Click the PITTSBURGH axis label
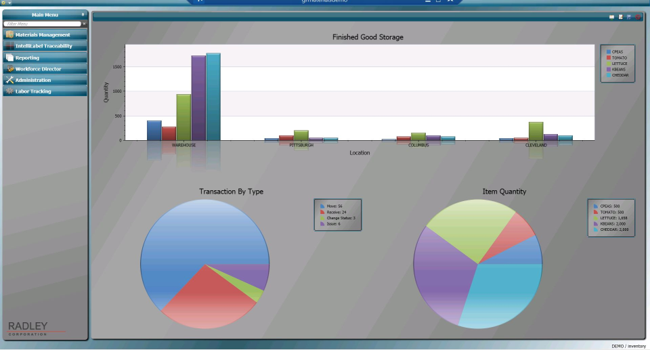This screenshot has width=650, height=350. click(x=301, y=145)
